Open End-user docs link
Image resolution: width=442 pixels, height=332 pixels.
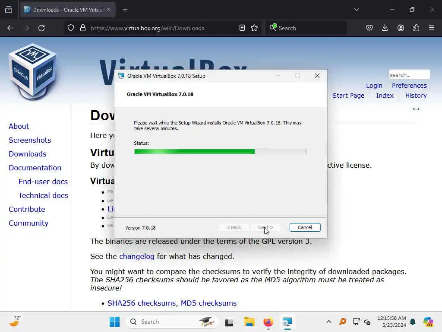coord(43,182)
